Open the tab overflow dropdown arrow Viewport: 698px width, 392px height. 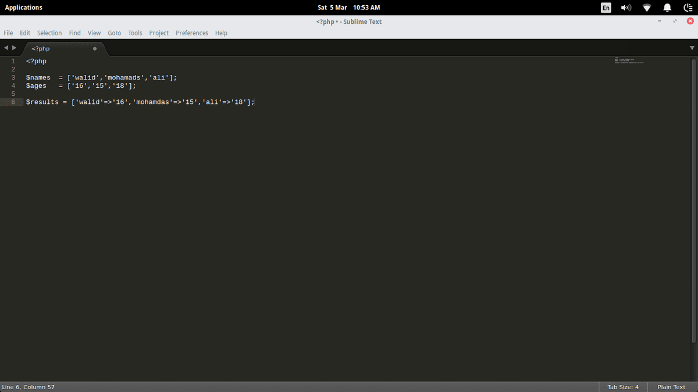point(692,48)
